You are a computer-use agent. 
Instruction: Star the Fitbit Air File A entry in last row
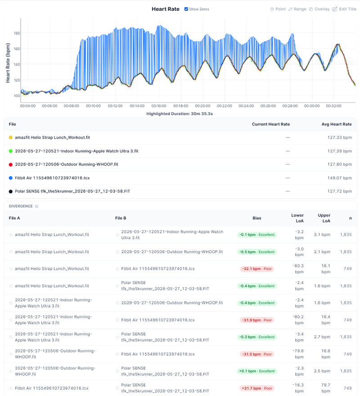tap(11, 388)
